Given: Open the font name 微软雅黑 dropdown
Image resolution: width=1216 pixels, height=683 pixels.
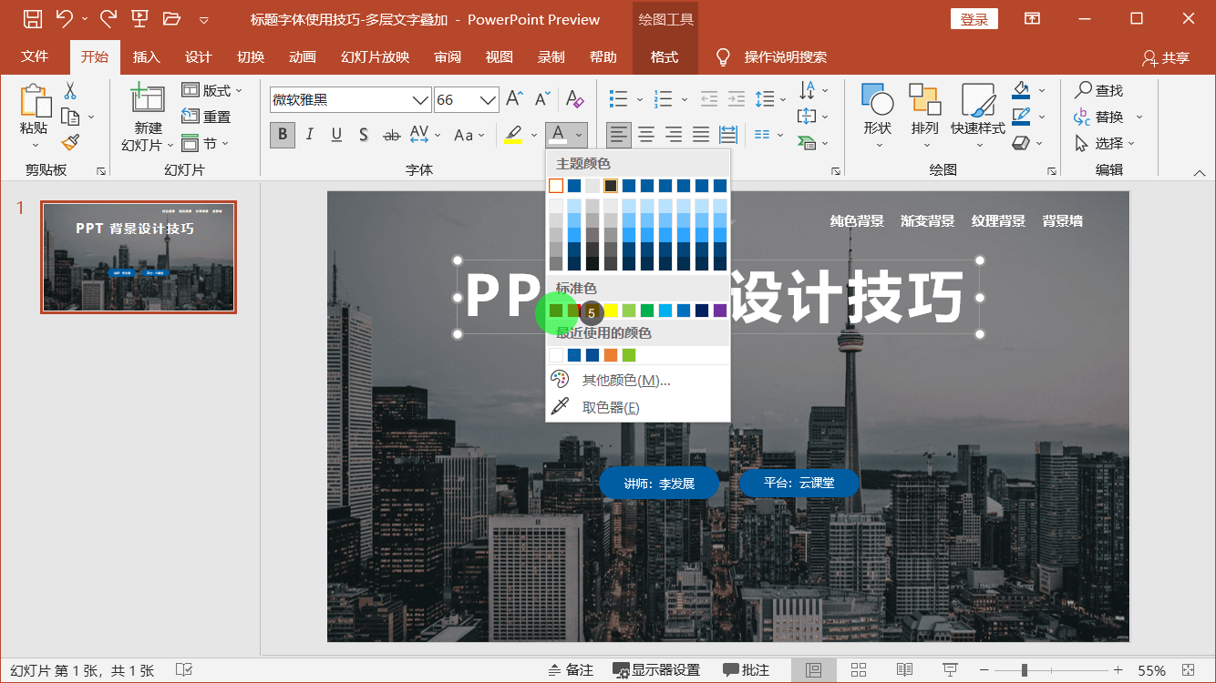Looking at the screenshot, I should click(x=420, y=99).
